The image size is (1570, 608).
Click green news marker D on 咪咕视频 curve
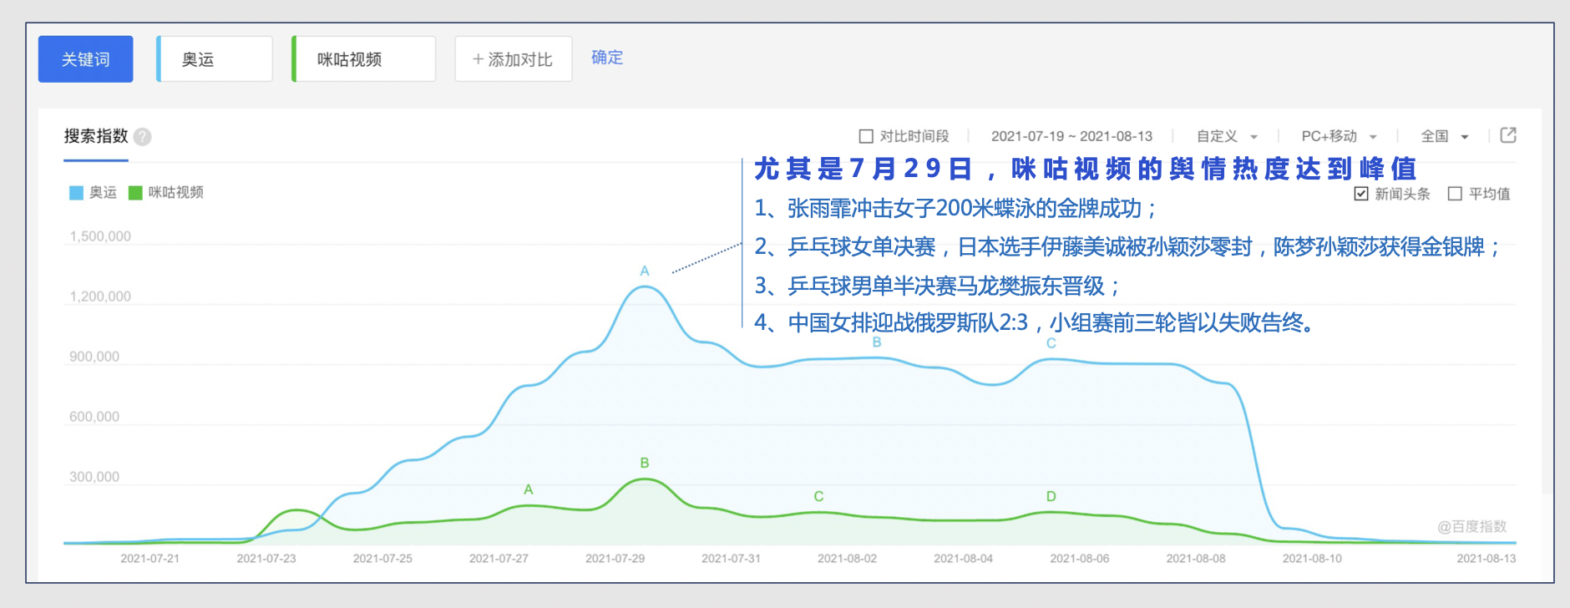(x=1051, y=496)
